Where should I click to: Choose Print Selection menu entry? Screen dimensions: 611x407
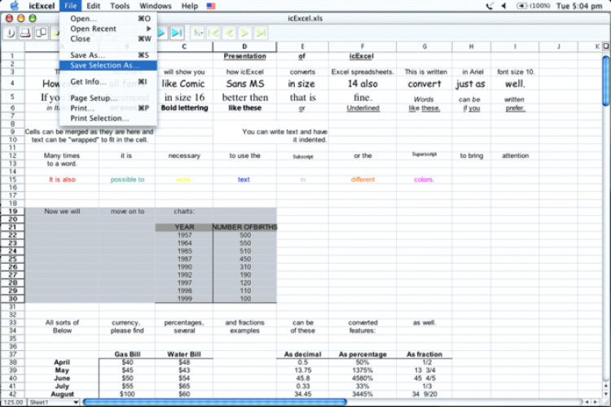pos(99,118)
